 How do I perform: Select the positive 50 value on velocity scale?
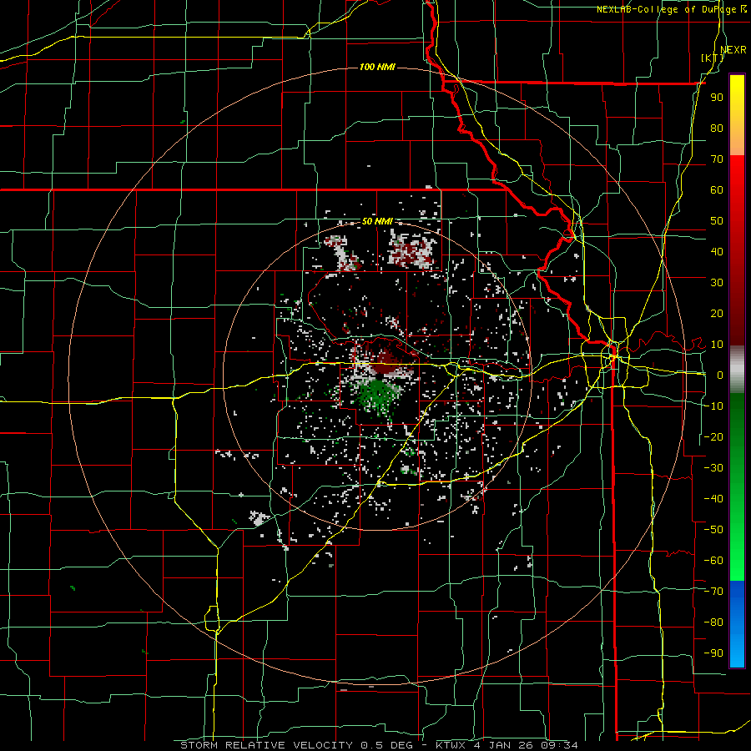tap(717, 221)
